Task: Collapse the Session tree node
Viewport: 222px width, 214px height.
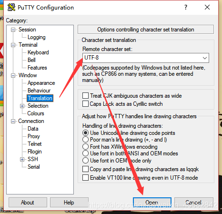Action: [x=13, y=30]
